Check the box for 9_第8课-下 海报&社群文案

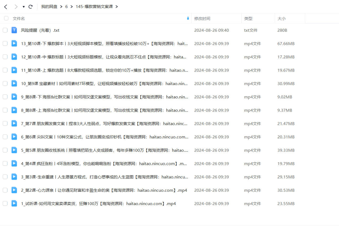5,97
